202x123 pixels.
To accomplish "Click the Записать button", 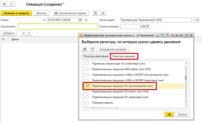I will click(x=41, y=13).
